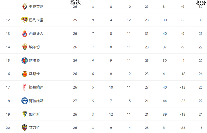Image resolution: width=207 pixels, height=133 pixels.
Task: Open team link 阿拉维斯
Action: (x=36, y=101)
